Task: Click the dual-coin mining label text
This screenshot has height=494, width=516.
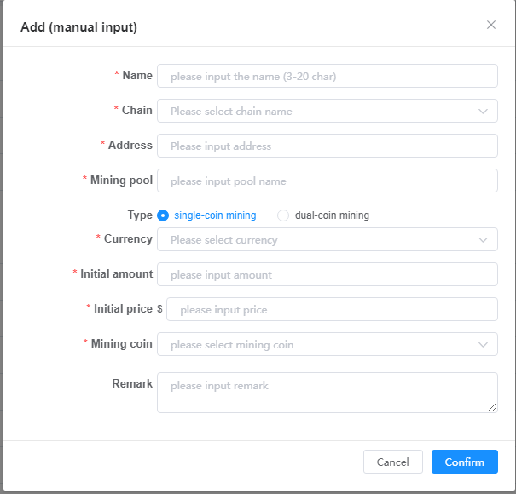Action: tap(332, 215)
